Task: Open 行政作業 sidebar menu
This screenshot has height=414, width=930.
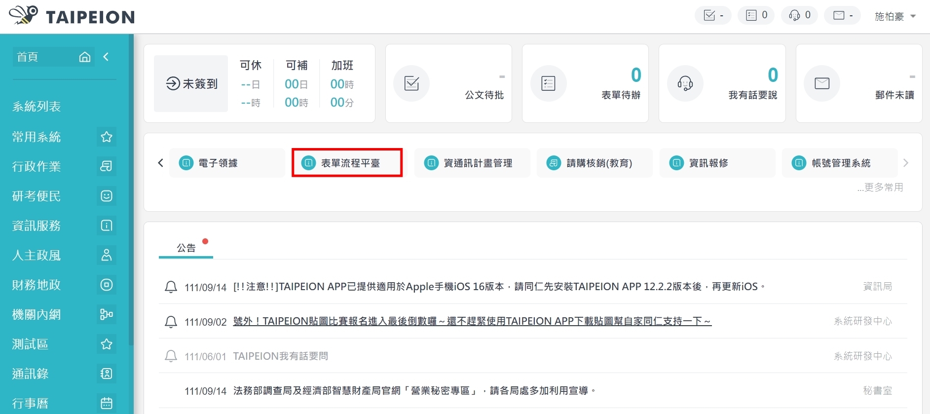Action: coord(37,166)
